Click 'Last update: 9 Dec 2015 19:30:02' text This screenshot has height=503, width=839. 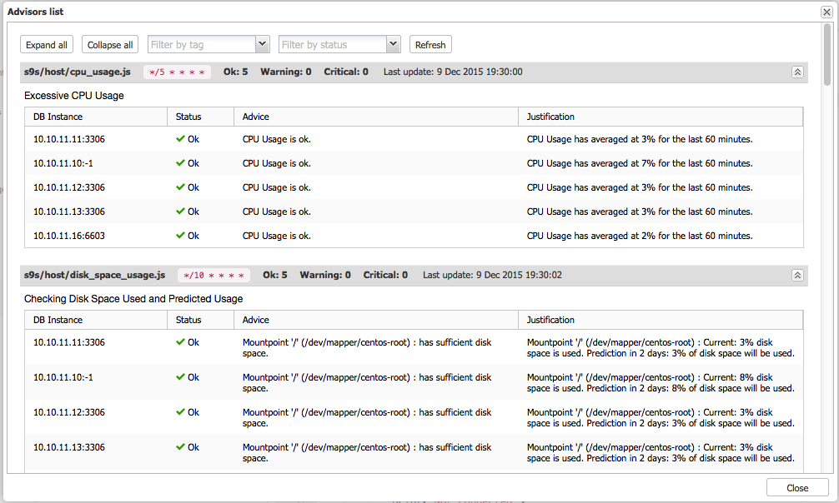pyautogui.click(x=492, y=275)
